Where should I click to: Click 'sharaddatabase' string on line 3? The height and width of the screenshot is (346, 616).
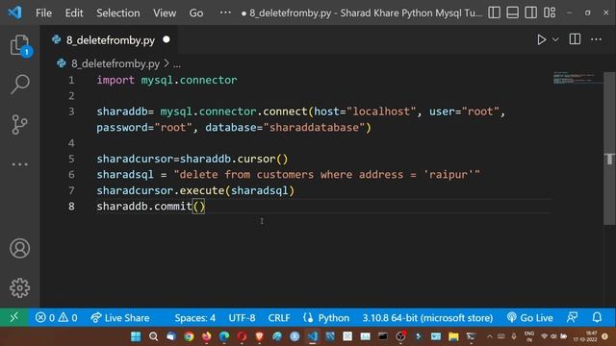[x=314, y=128]
